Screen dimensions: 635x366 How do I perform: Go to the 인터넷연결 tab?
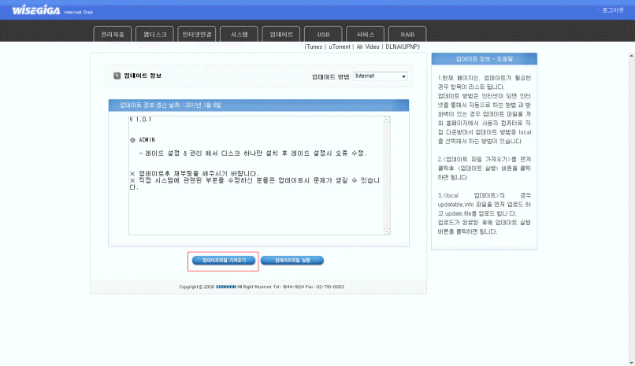(x=197, y=35)
